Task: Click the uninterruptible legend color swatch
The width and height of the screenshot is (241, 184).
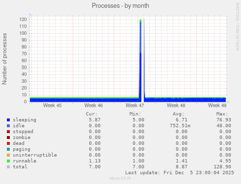Action: pos(8,155)
